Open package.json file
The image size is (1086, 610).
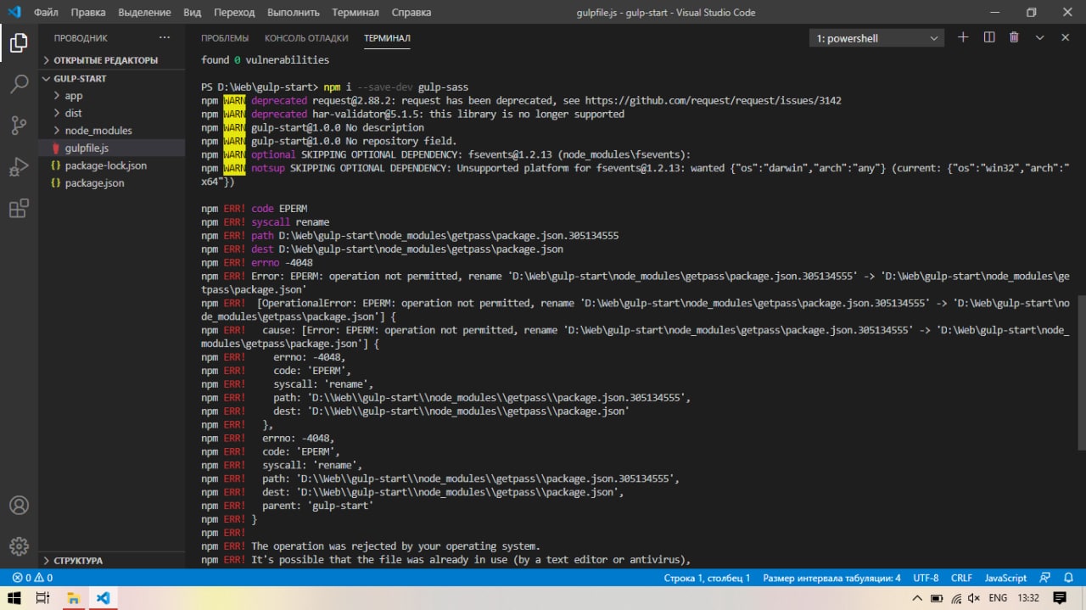point(112,182)
